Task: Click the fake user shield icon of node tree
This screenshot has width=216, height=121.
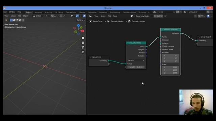Action: click(155, 16)
